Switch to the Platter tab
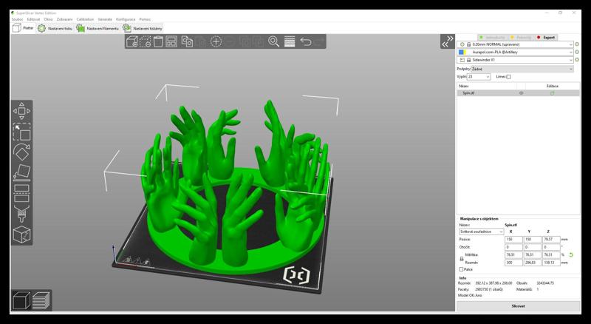Screen dimensions: 591x324 (23, 28)
